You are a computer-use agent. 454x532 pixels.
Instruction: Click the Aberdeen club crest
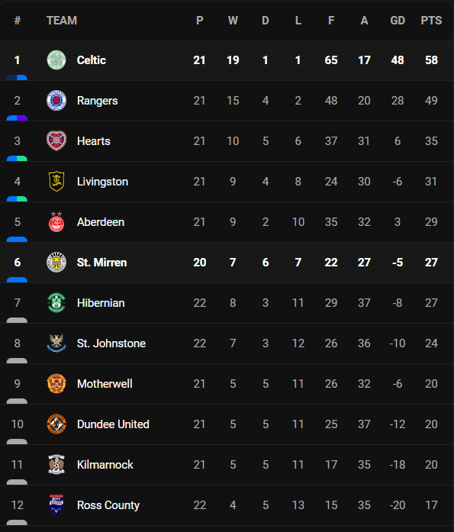pos(56,222)
